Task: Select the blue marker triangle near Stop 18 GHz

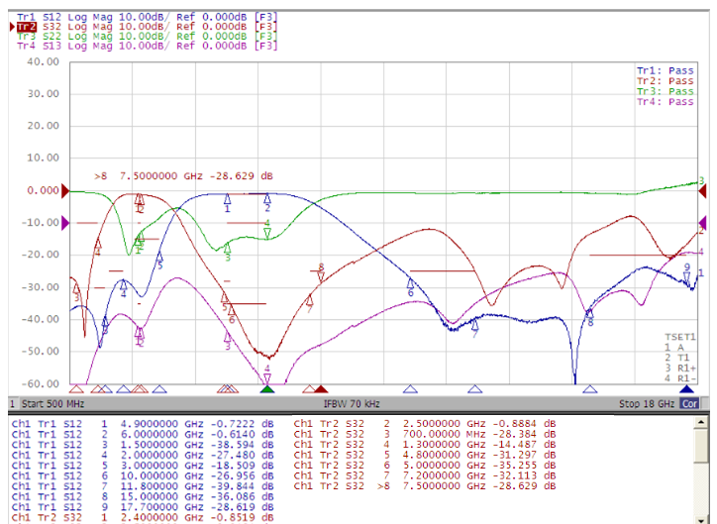Action: point(687,390)
